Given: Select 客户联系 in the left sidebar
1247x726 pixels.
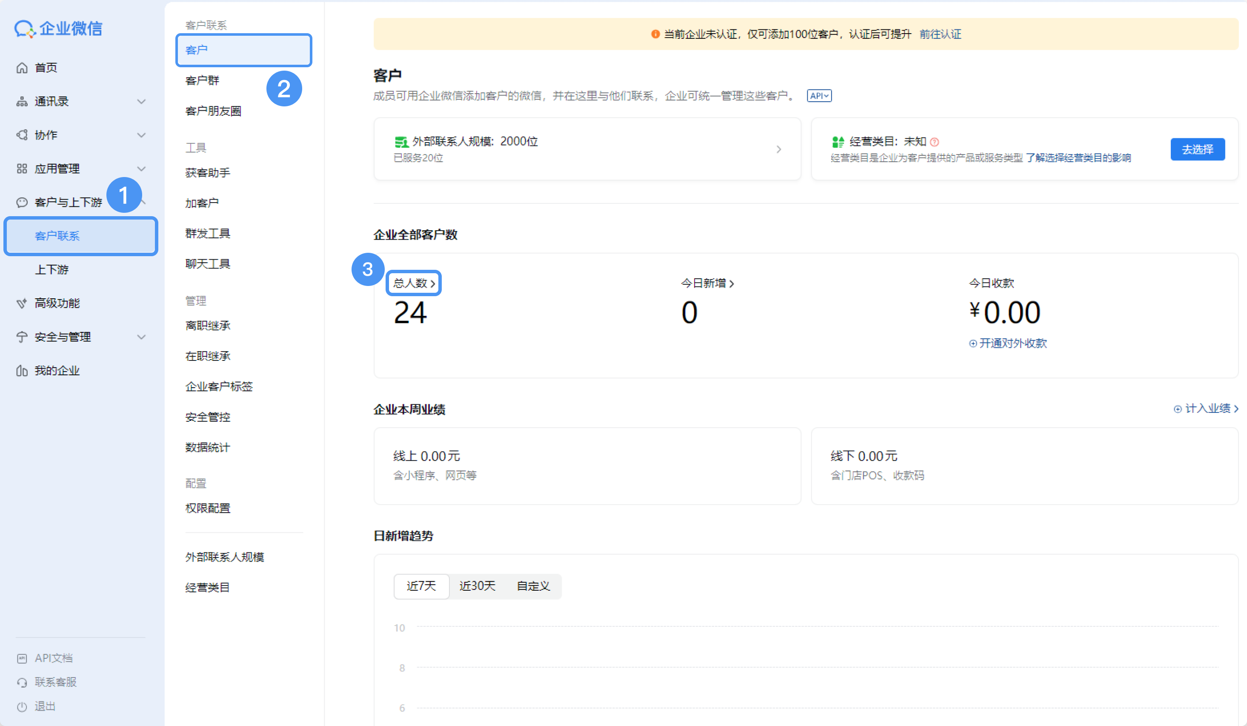Looking at the screenshot, I should coord(81,236).
